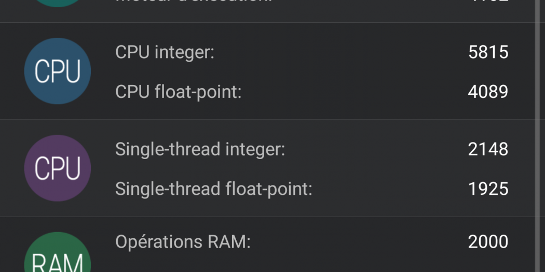Select the Opérations RAM label
Screen dimensions: 545x272
pyautogui.click(x=183, y=242)
